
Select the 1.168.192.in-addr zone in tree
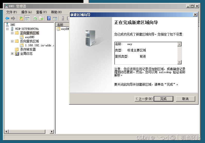pos(39,45)
